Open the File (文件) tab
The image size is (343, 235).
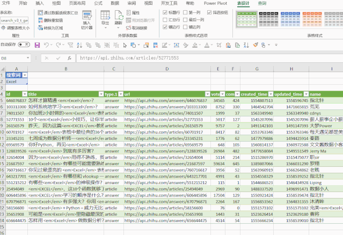[x=6, y=3]
